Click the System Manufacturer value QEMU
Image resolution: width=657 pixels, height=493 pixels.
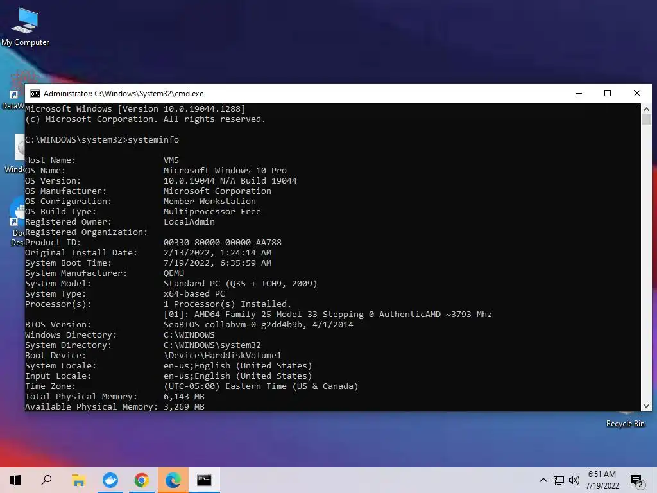[x=174, y=273]
